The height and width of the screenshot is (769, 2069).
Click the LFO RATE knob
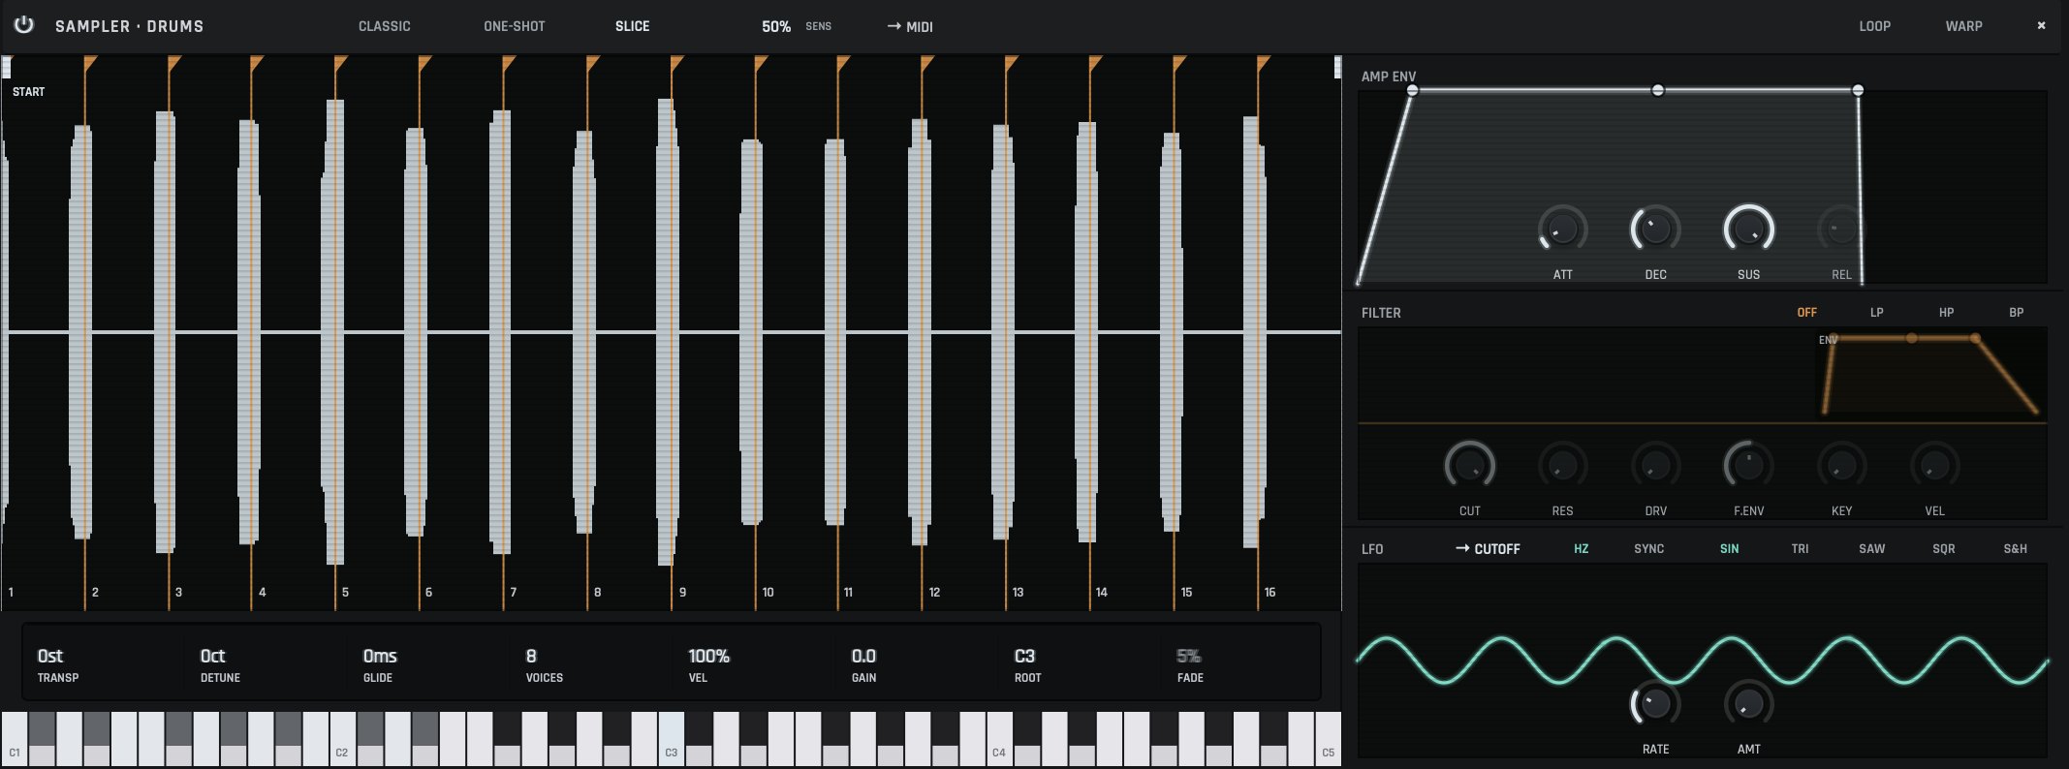pos(1655,704)
